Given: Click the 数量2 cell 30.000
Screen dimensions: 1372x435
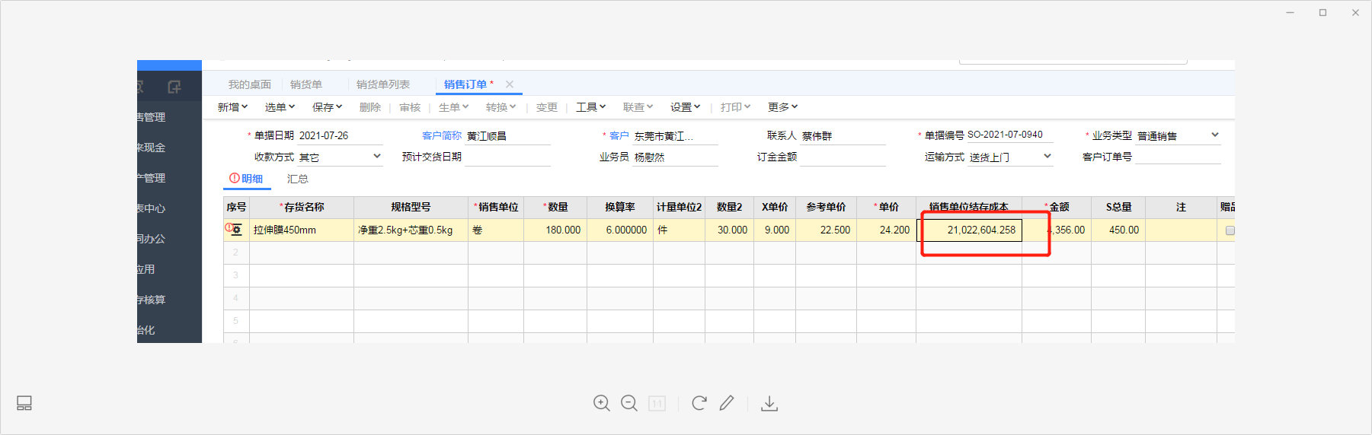Looking at the screenshot, I should click(730, 230).
